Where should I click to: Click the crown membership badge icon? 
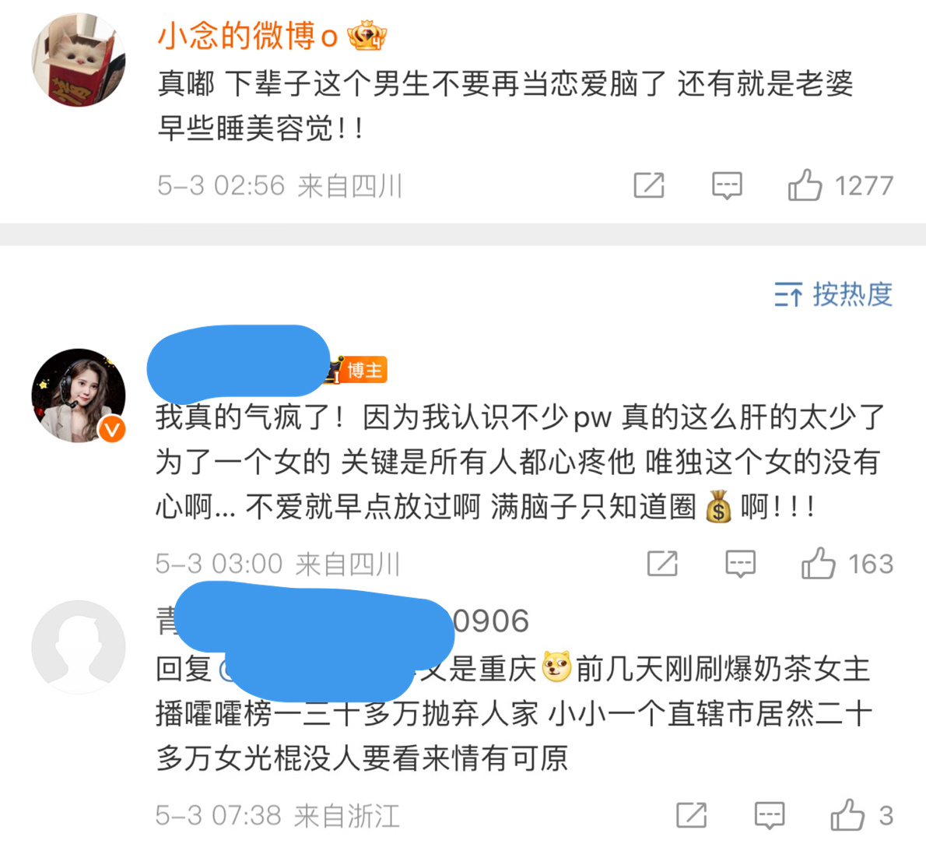(x=367, y=36)
